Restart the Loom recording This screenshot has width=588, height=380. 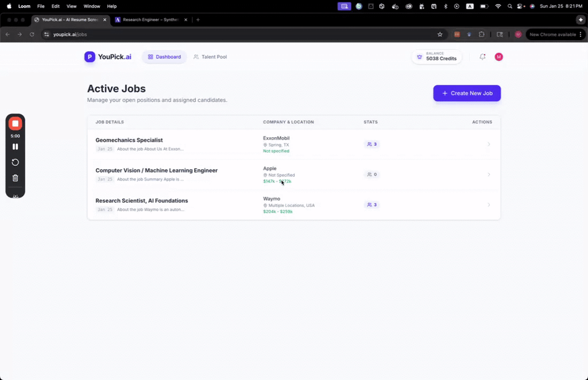point(16,162)
